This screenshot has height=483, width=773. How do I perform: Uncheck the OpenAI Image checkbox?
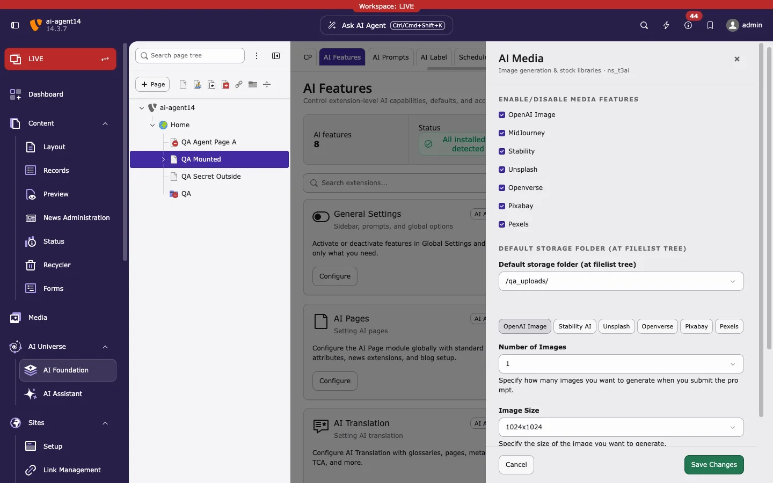click(x=502, y=115)
